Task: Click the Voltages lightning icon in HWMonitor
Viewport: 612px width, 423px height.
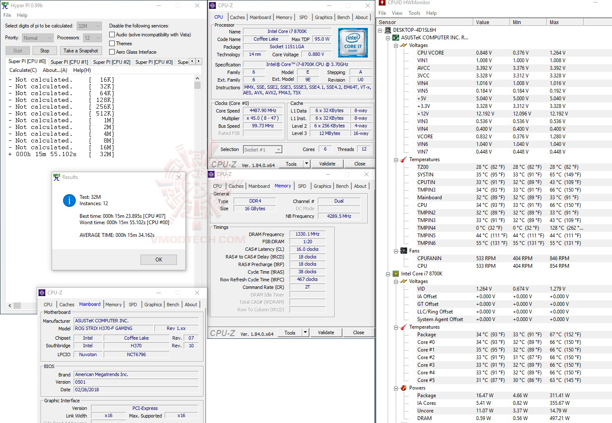Action: point(403,45)
